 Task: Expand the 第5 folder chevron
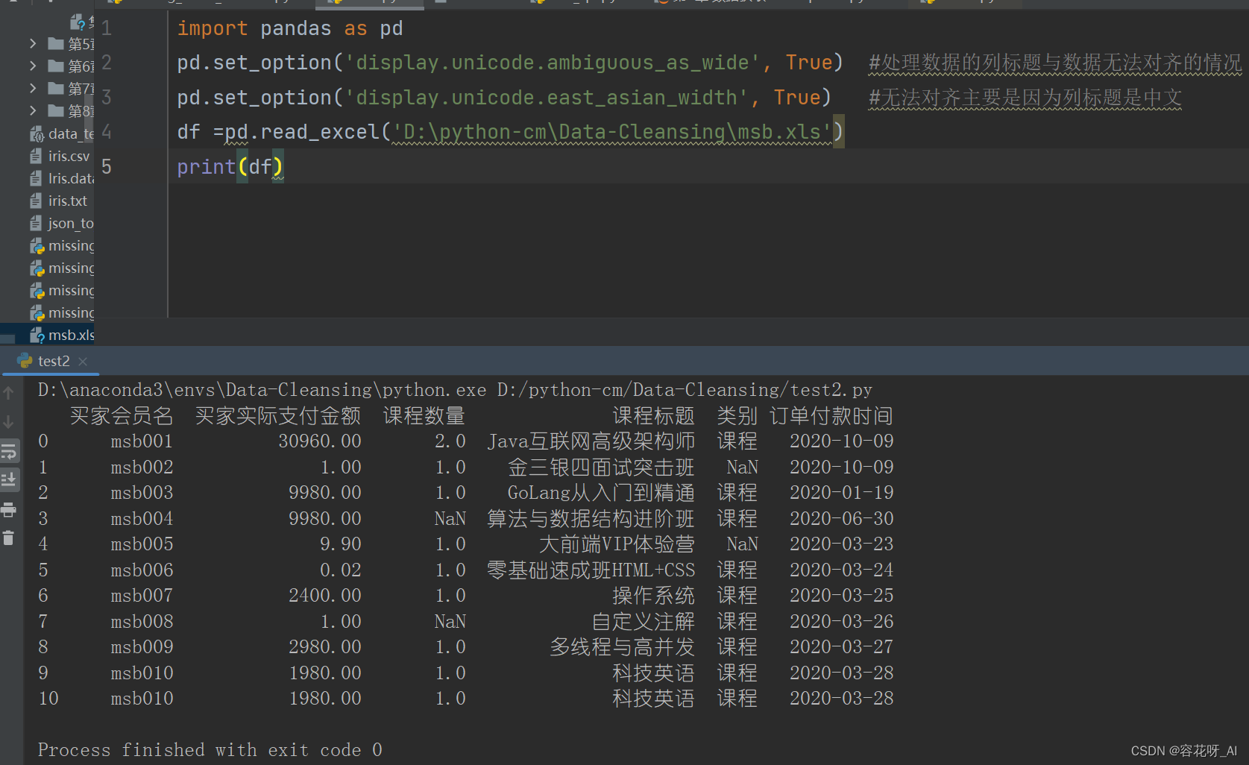pos(33,44)
